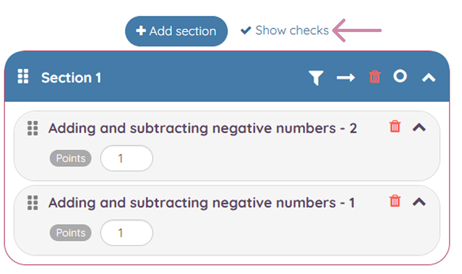Collapse Section 1 with the header chevron
Image resolution: width=462 pixels, height=274 pixels.
coord(428,78)
